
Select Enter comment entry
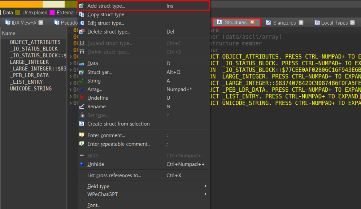(144, 135)
